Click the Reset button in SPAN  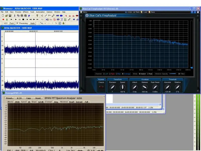pyautogui.click(x=38, y=98)
